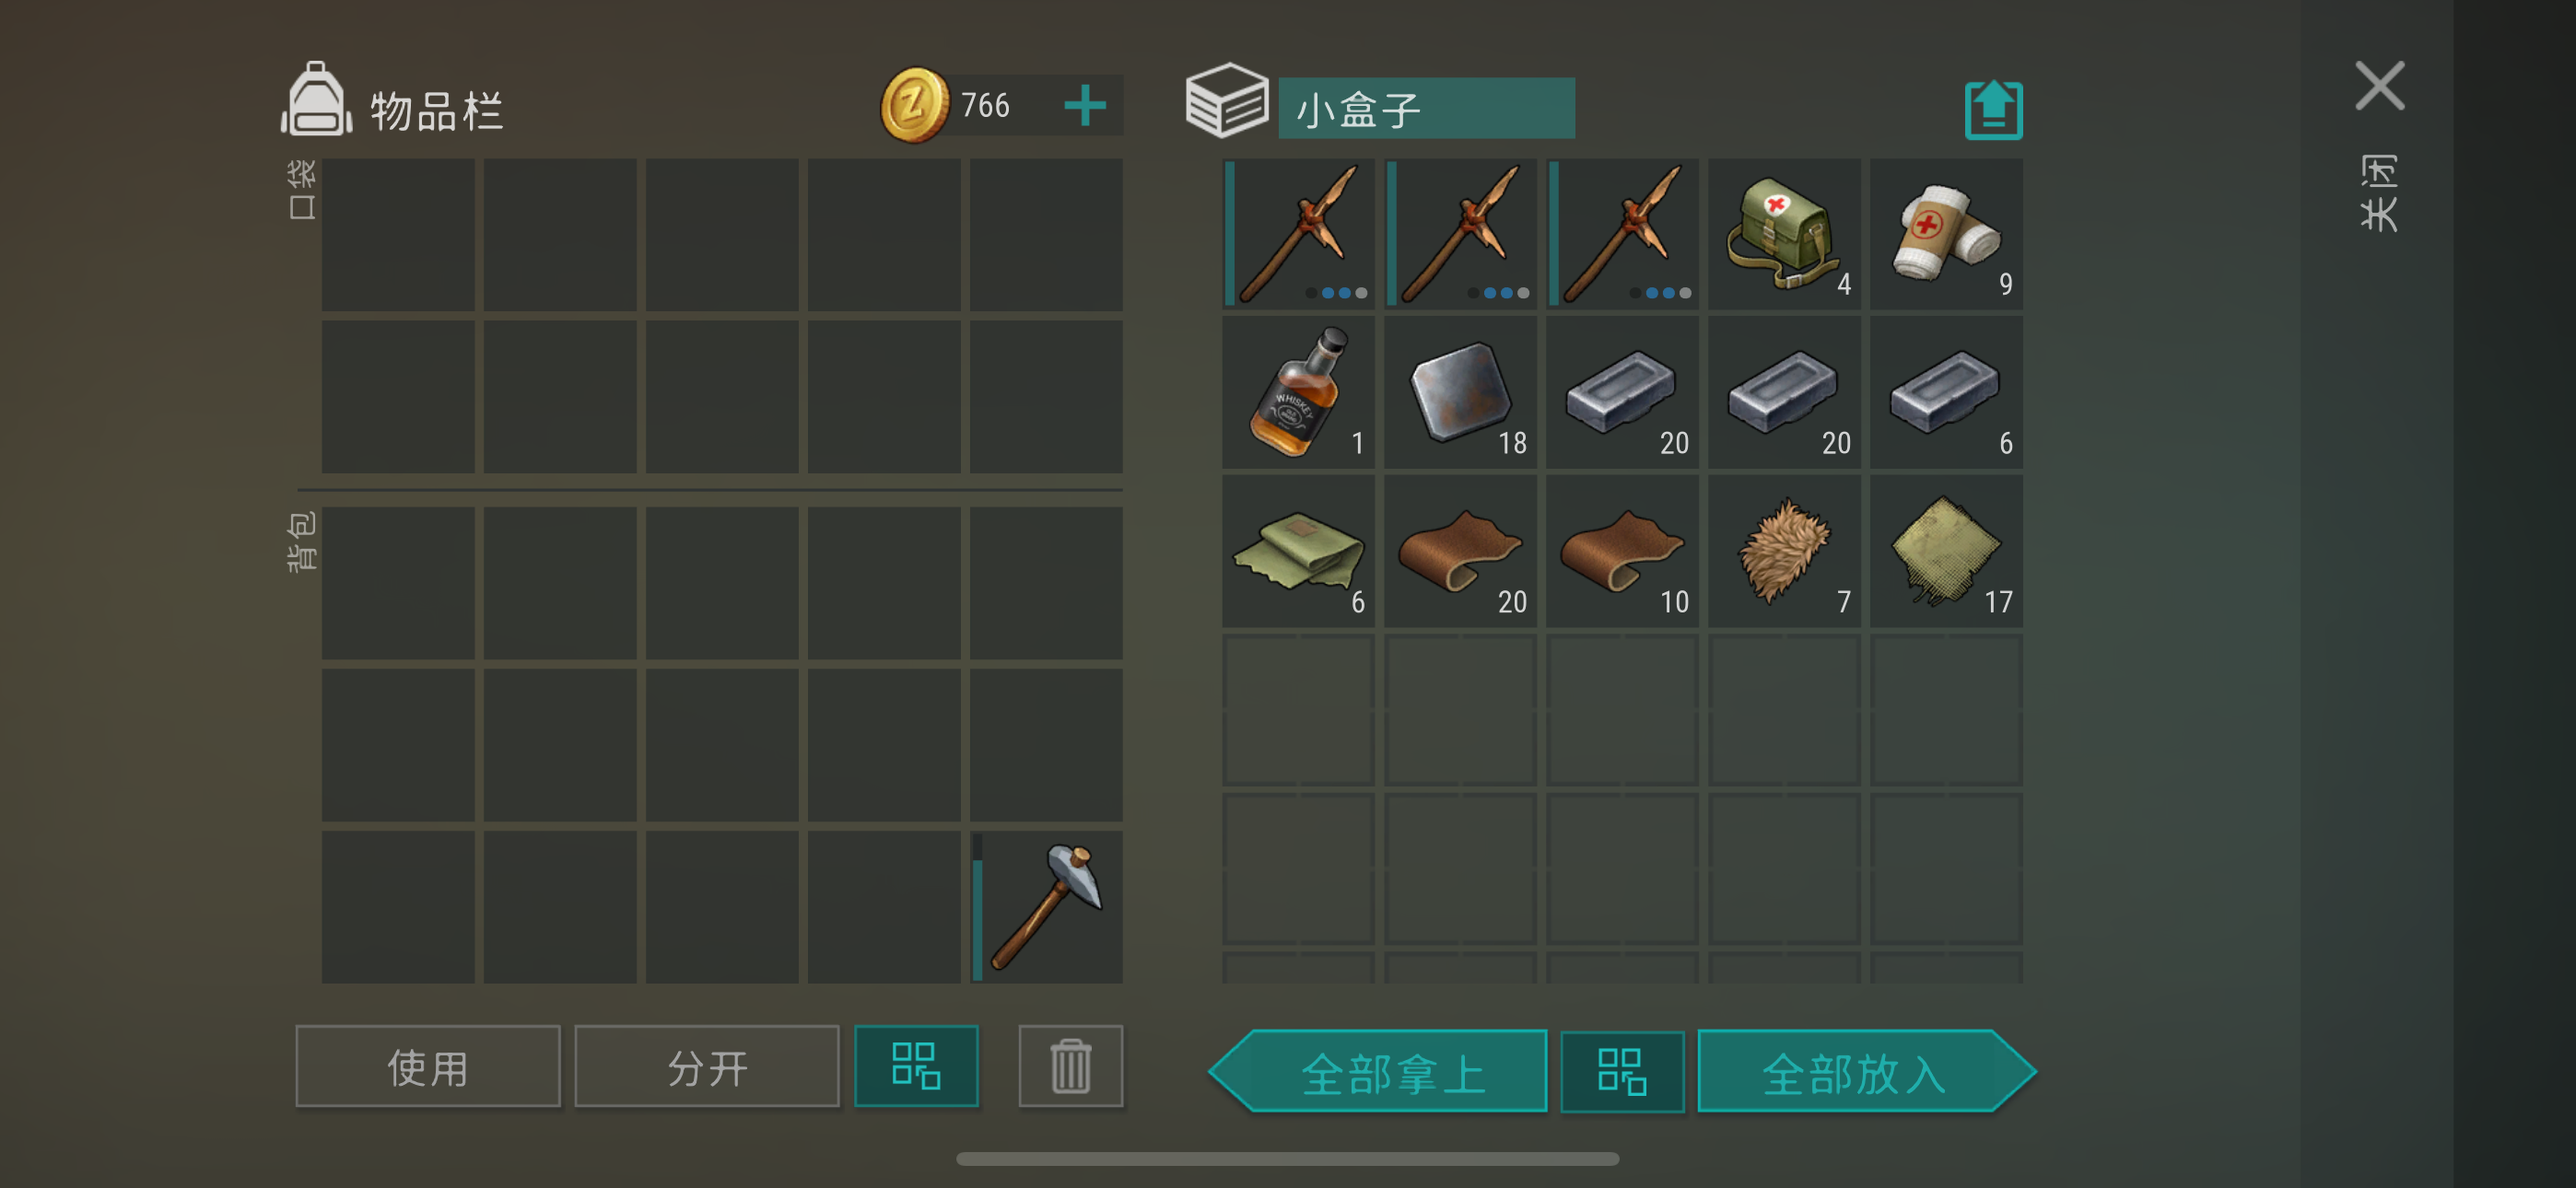Select the whiskey bottle item
This screenshot has height=1188, width=2576.
coord(1298,393)
